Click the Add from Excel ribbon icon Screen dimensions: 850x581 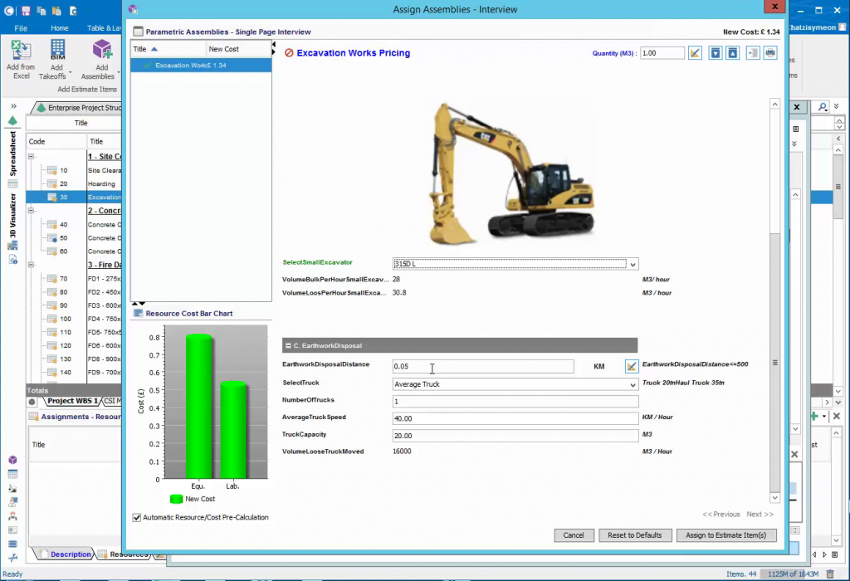click(20, 50)
